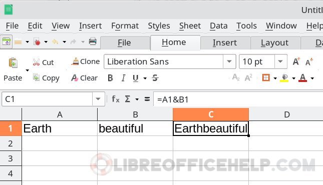323x185 pixels.
Task: Clear direct formatting
Action: pyautogui.click(x=84, y=78)
